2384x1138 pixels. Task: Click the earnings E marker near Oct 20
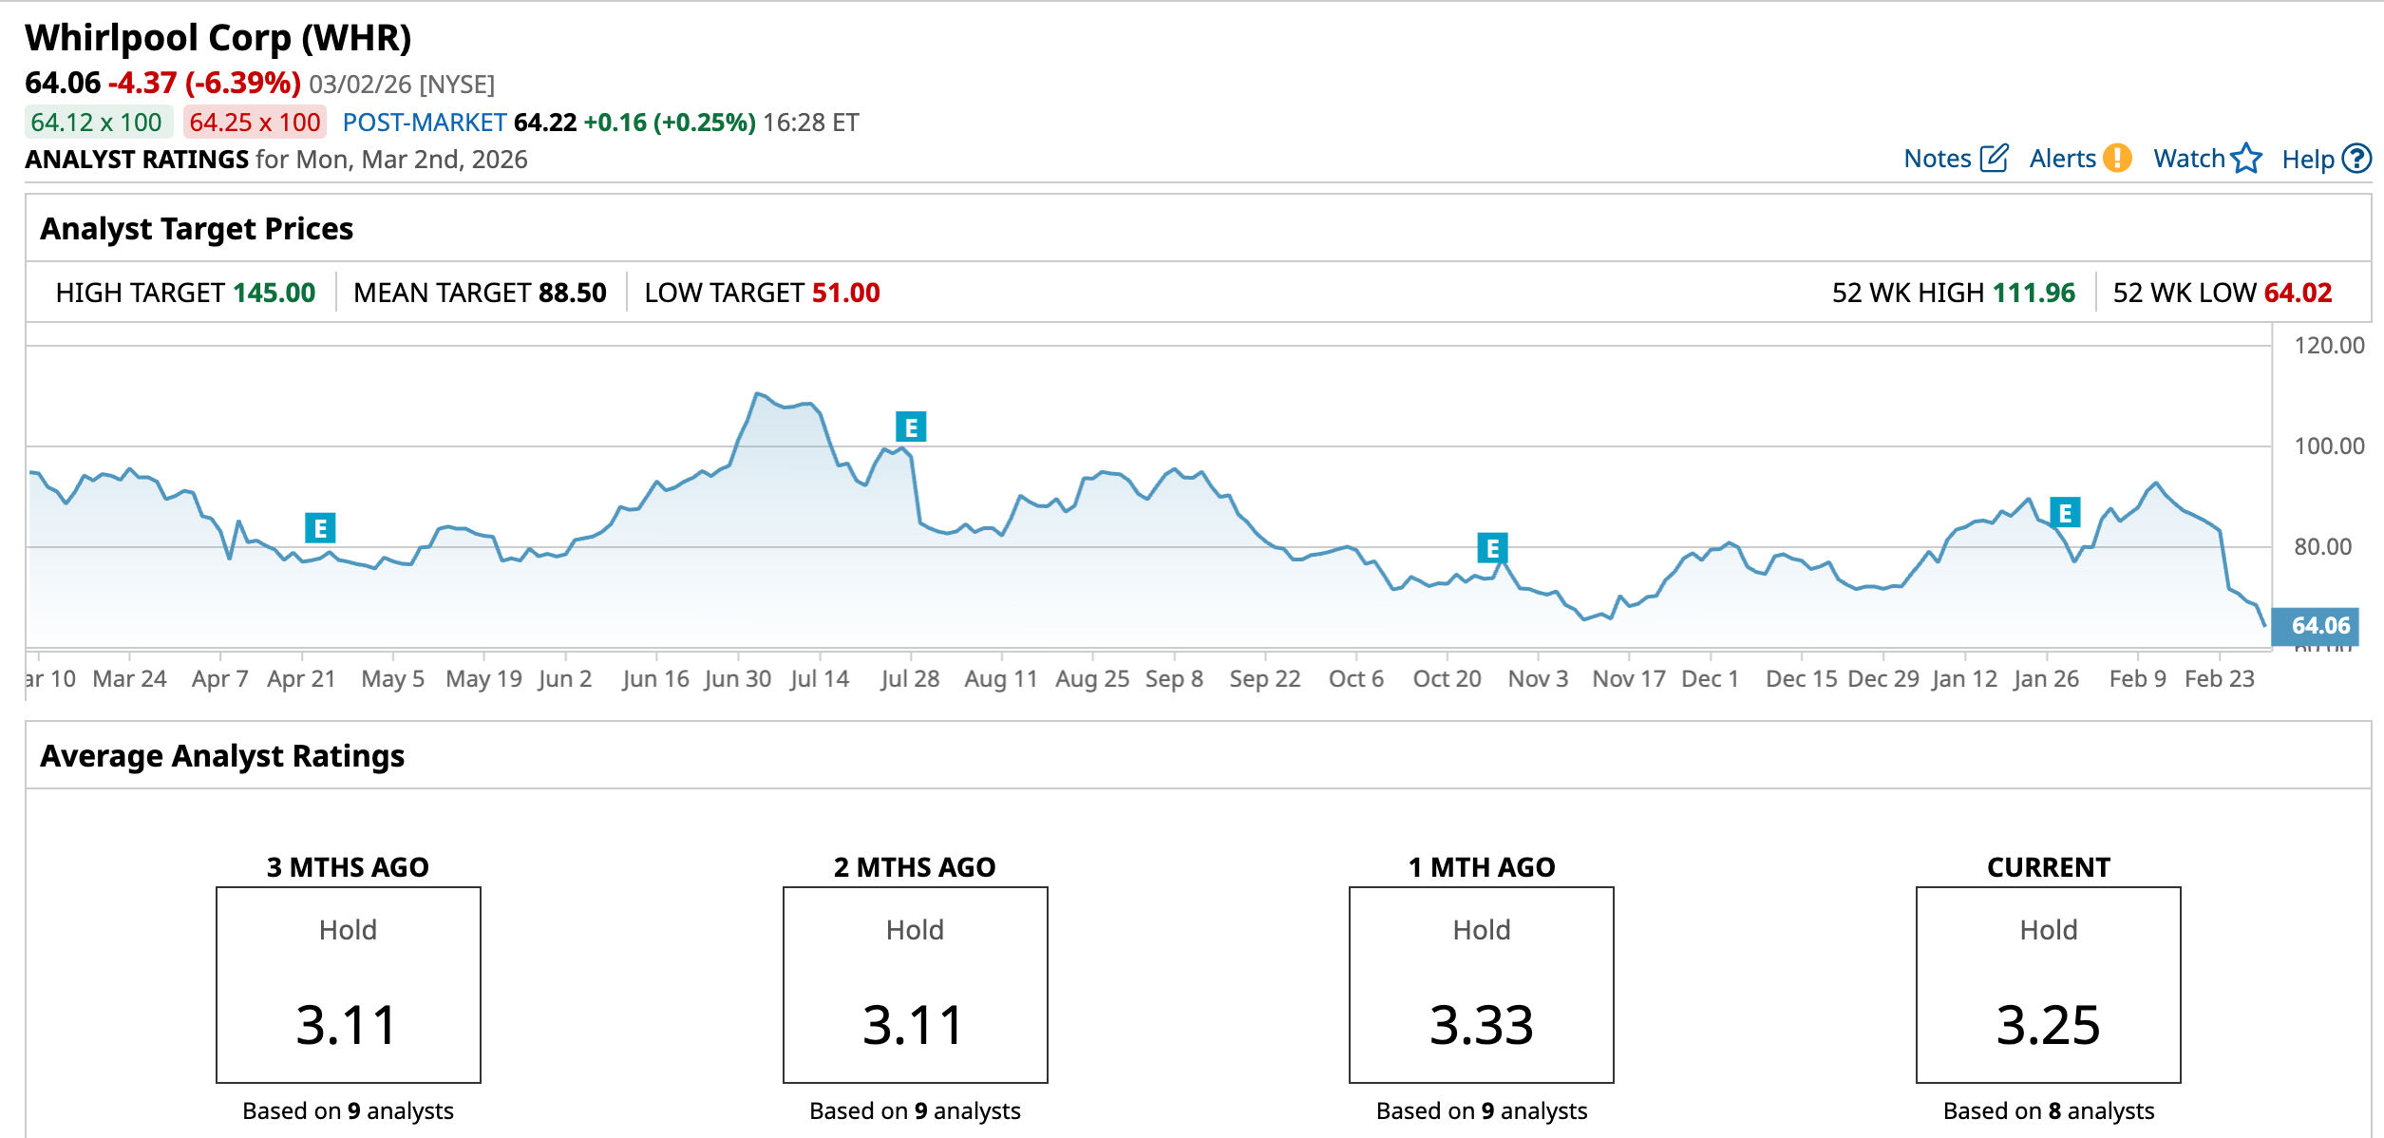1492,548
